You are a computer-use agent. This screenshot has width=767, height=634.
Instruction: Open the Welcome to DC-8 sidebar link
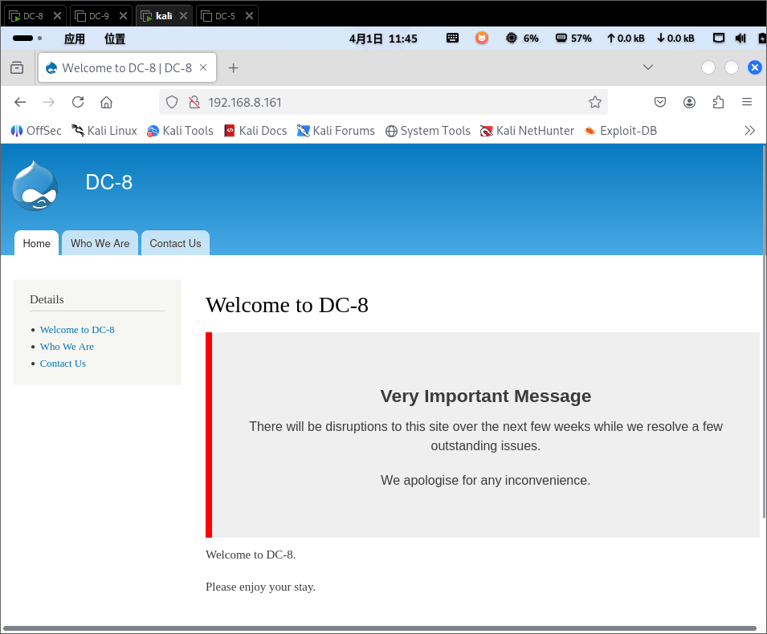pos(77,330)
